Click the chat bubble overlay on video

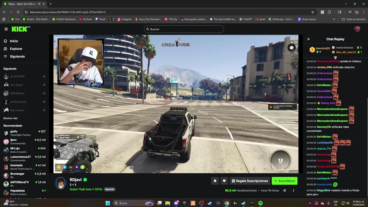pyautogui.click(x=292, y=48)
